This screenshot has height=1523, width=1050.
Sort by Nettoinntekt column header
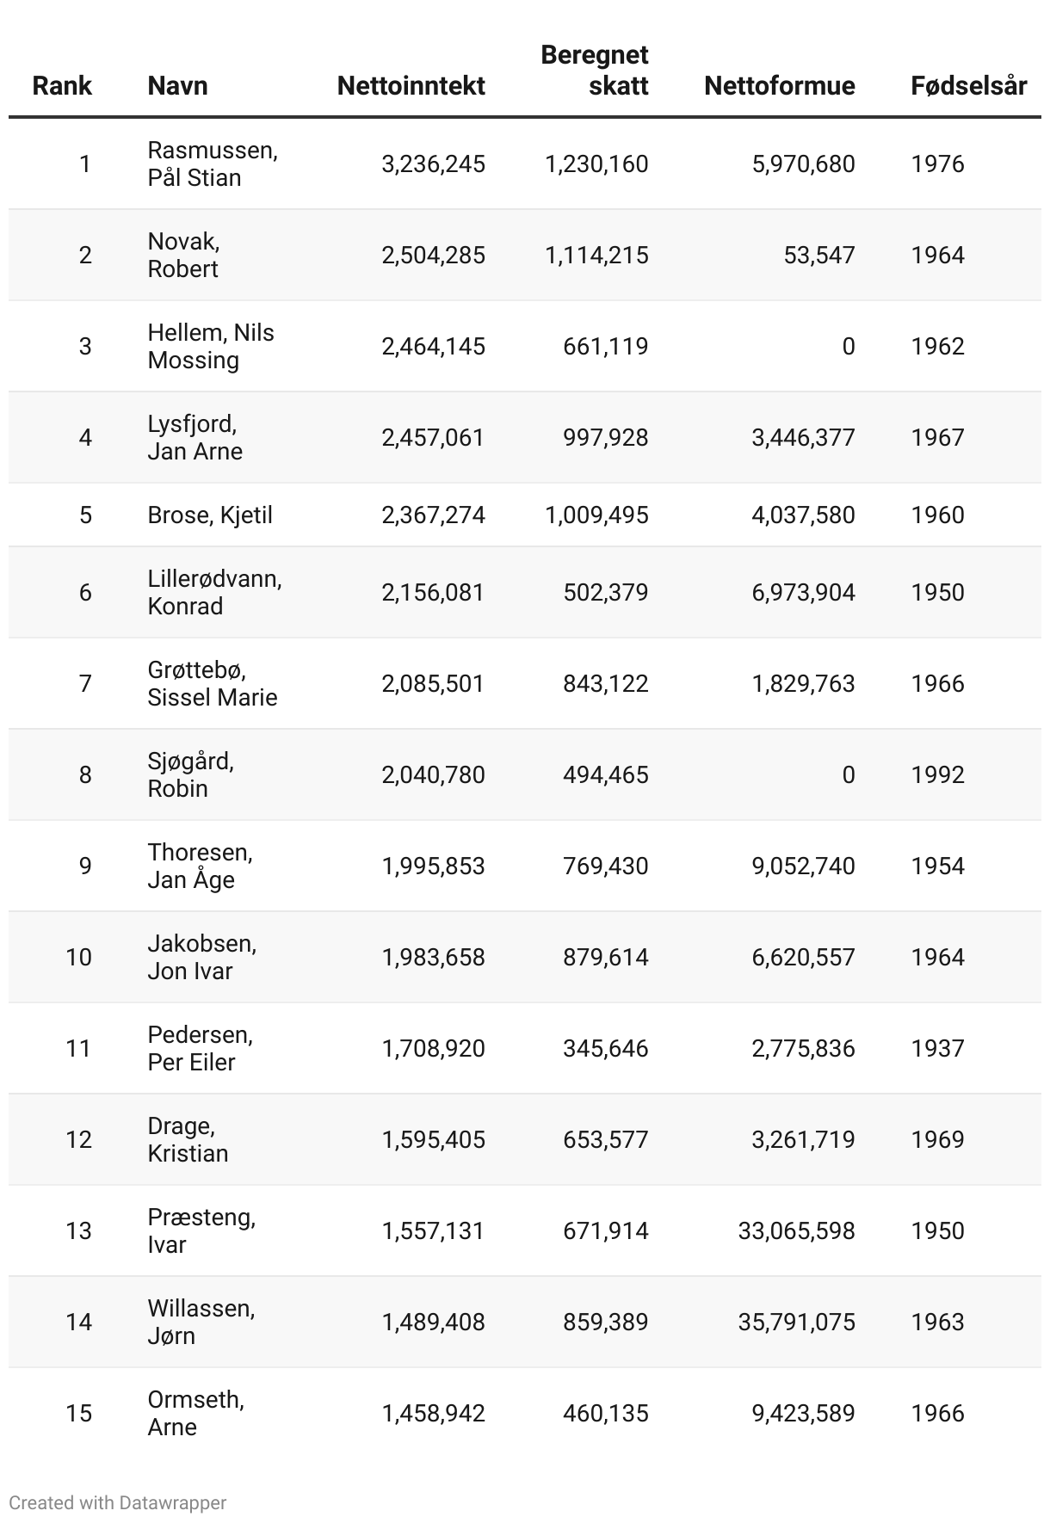(411, 85)
